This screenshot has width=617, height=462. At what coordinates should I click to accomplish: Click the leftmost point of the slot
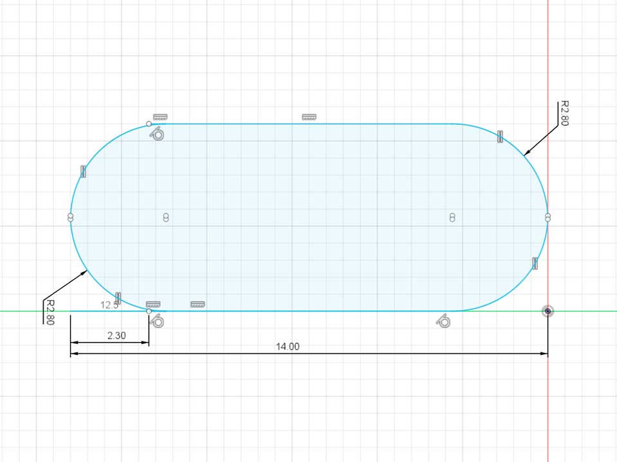pos(71,218)
